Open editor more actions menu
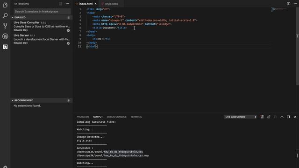Screen dimensions: 299x168 (x=295, y=4)
